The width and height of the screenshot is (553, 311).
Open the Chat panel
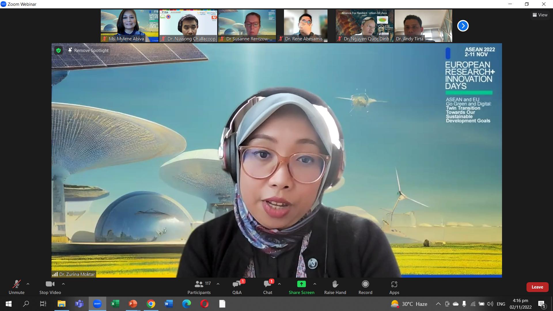(268, 287)
